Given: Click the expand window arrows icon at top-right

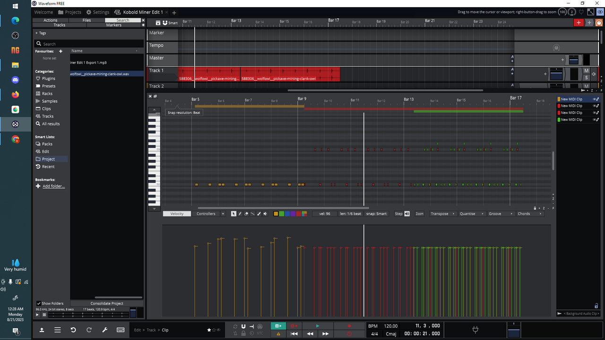Looking at the screenshot, I should [x=590, y=12].
